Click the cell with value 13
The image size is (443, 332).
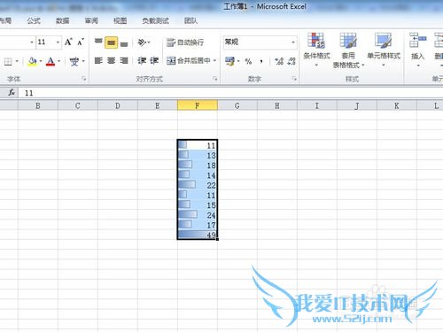pyautogui.click(x=198, y=155)
